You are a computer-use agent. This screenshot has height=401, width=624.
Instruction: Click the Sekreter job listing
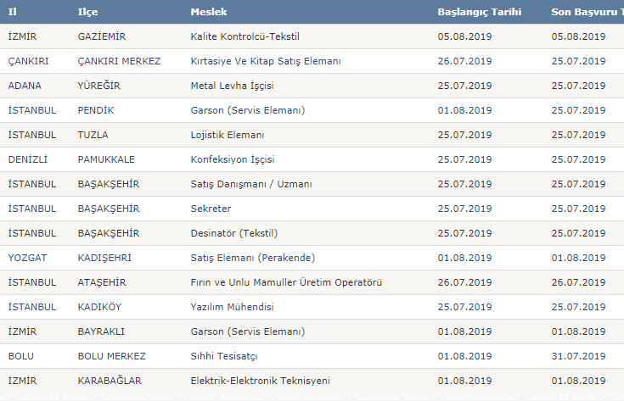(211, 209)
